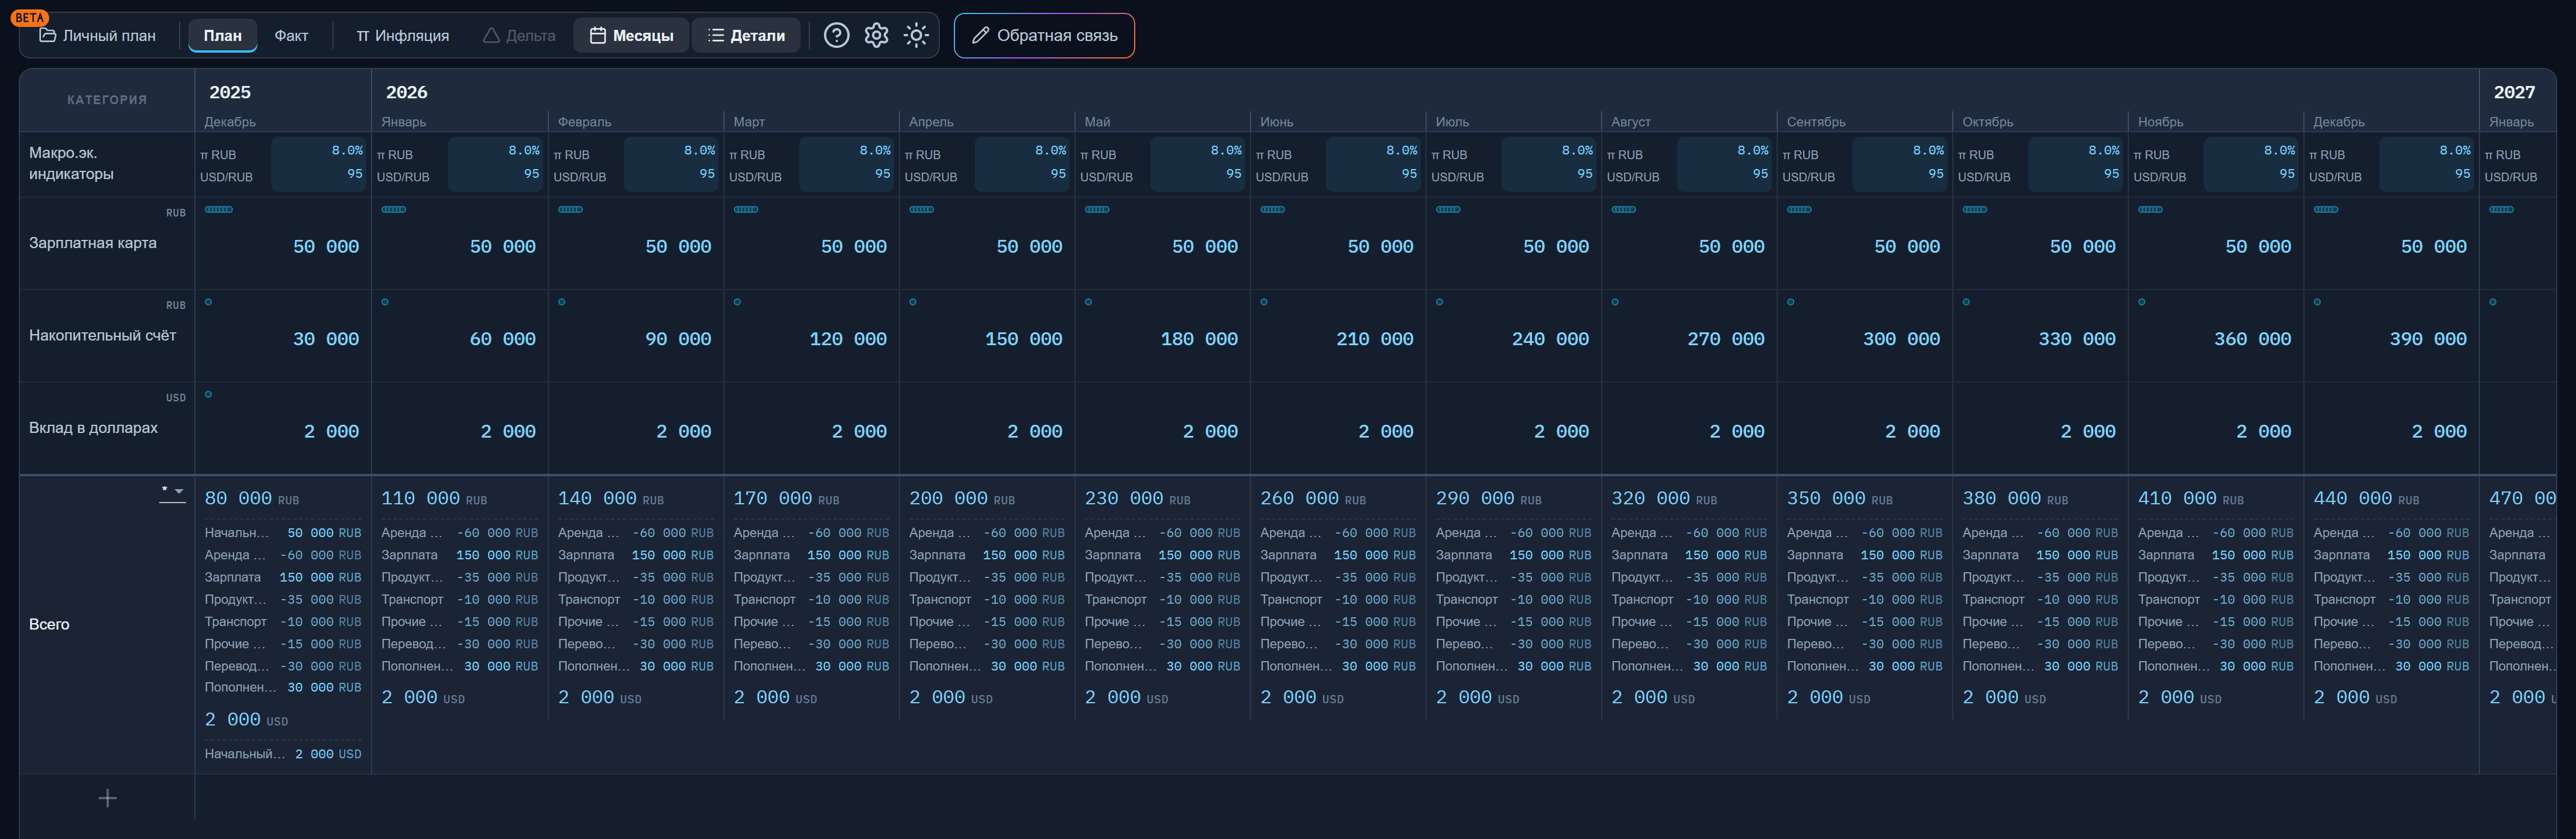Click the 2026 year header
2576x839 pixels.
[x=406, y=92]
